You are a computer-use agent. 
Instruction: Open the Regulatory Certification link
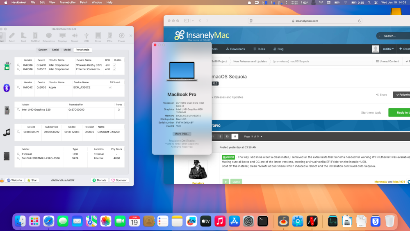click(x=182, y=140)
